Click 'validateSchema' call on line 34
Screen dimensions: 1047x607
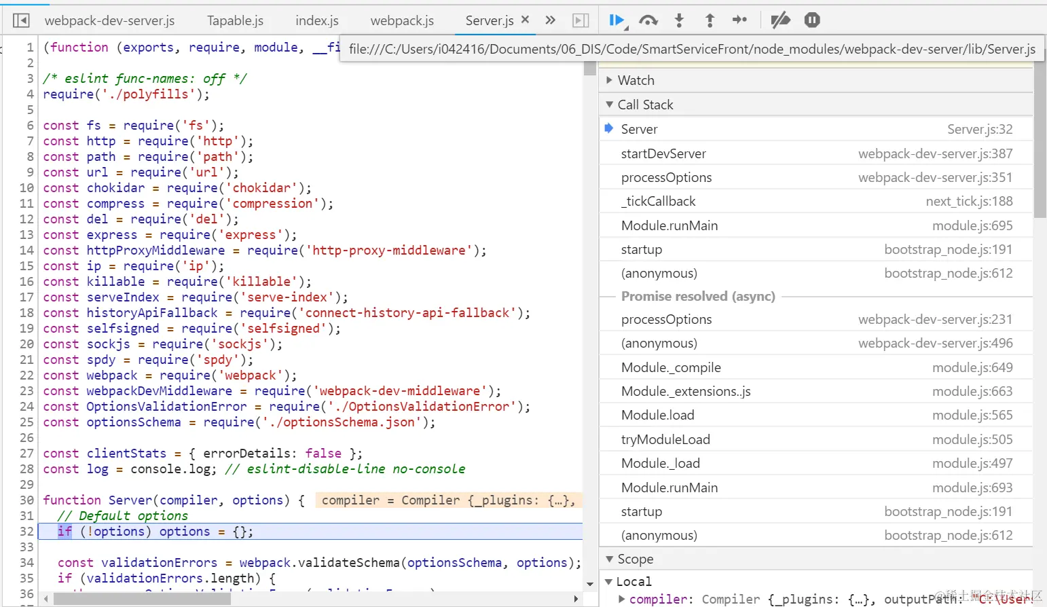pos(349,562)
